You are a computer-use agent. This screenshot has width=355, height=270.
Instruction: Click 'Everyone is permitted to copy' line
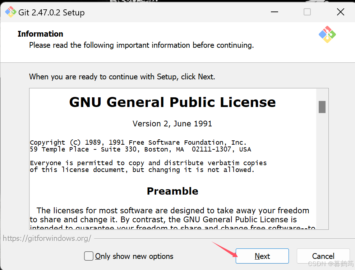(x=148, y=163)
